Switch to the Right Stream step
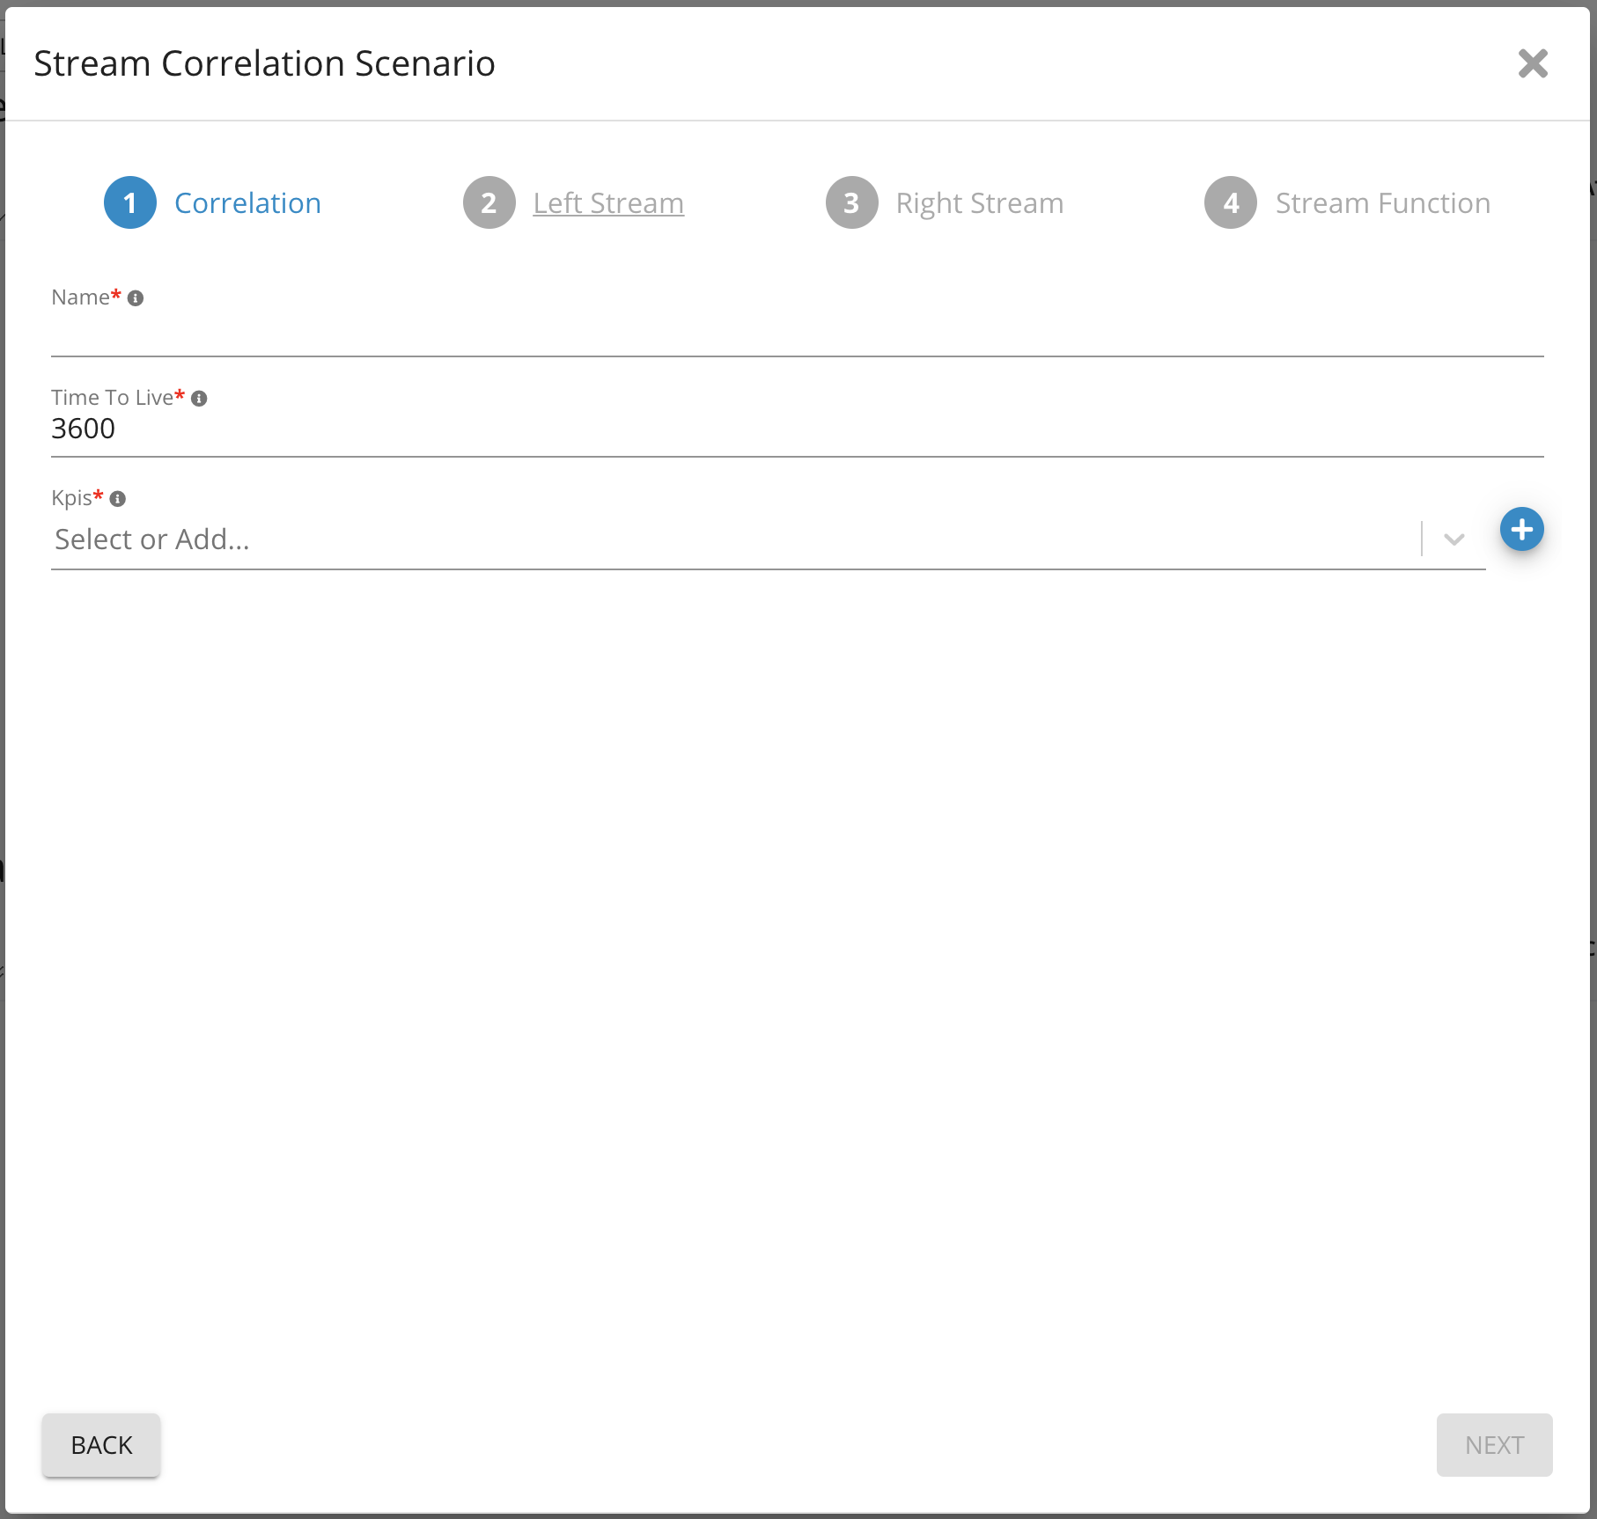The image size is (1597, 1519). [979, 203]
